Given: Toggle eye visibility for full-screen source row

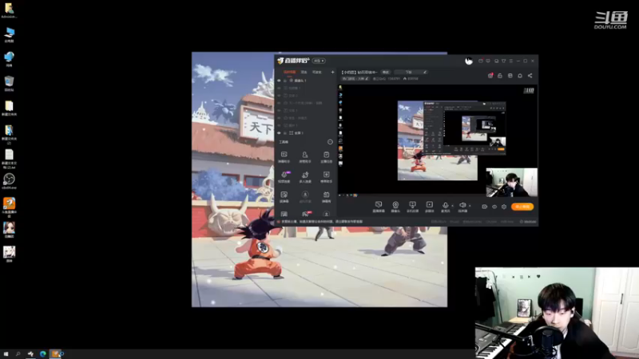Looking at the screenshot, I should point(279,133).
